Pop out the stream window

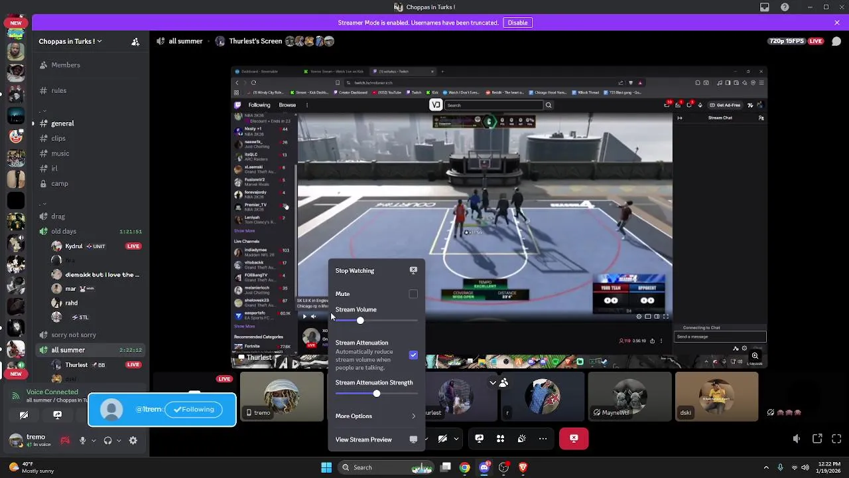tap(817, 439)
